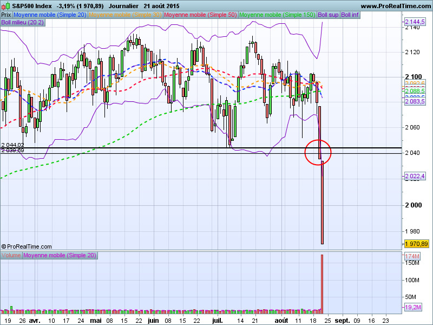Image resolution: width=433 pixels, height=325 pixels.
Task: Click the 174M volume value tag
Action: pyautogui.click(x=412, y=256)
